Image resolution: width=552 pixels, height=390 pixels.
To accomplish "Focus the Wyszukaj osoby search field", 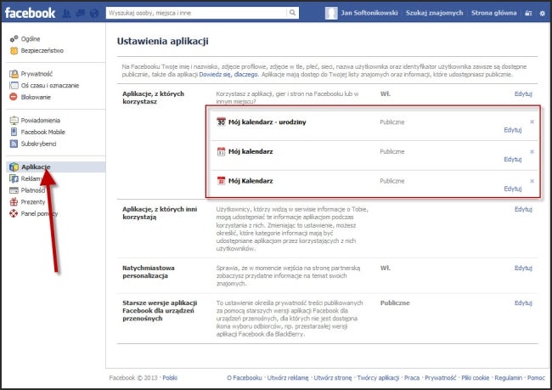I will pos(196,13).
